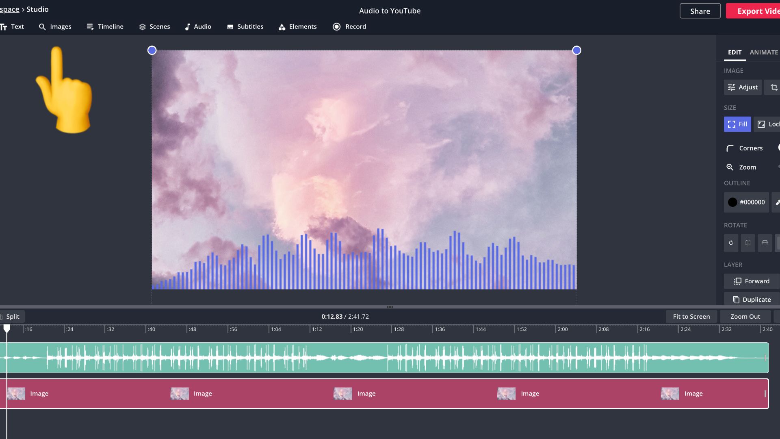This screenshot has width=780, height=439.
Task: Click the Duplicate layer button
Action: (752, 300)
